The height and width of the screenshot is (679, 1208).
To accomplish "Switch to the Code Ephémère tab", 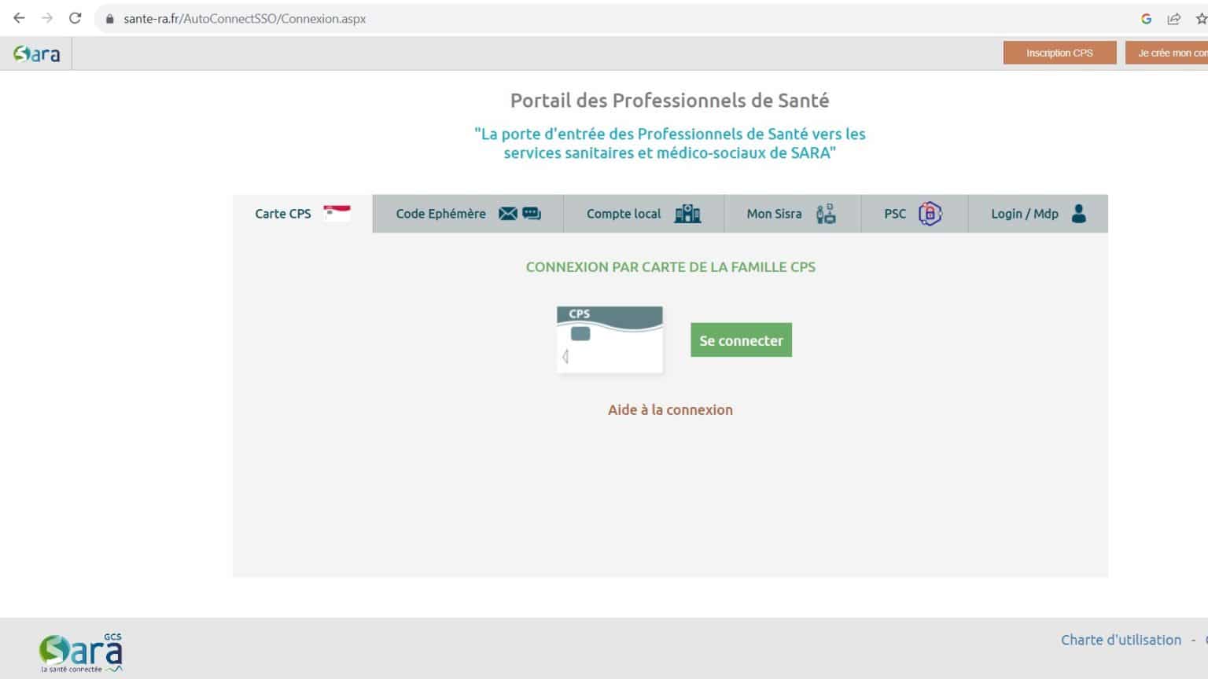I will (x=468, y=214).
